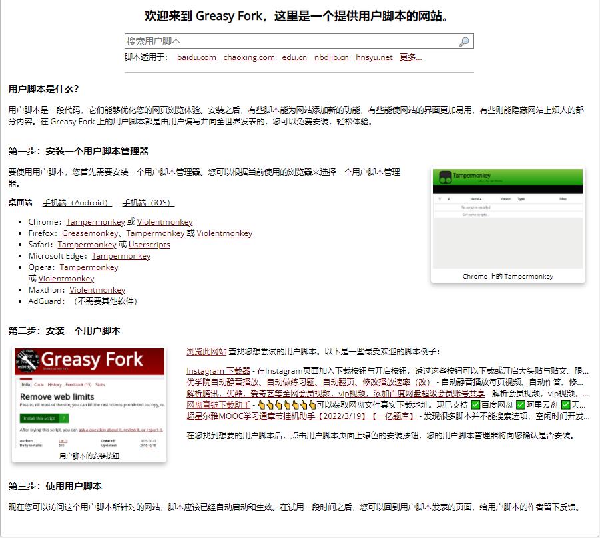Open Greasemonkey link for Firefox
Viewport: 600px width, 538px height.
point(90,233)
